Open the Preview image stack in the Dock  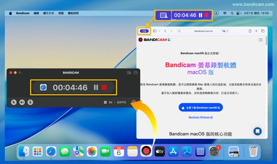pos(233,151)
